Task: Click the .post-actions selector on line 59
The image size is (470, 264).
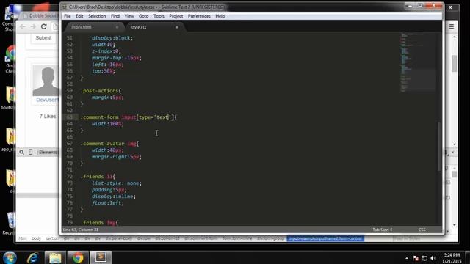Action: (x=101, y=91)
